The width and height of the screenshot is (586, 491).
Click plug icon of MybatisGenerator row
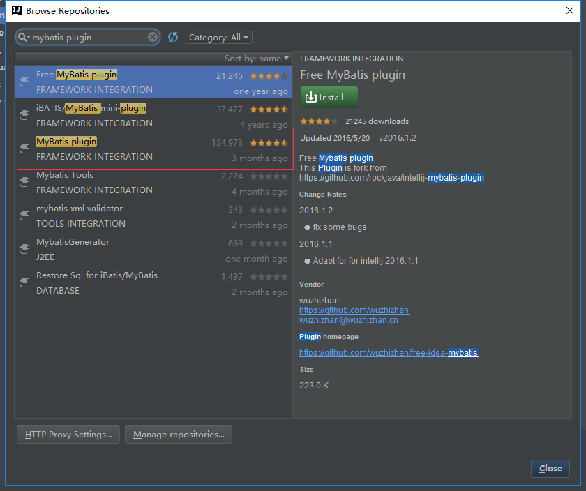click(x=24, y=248)
